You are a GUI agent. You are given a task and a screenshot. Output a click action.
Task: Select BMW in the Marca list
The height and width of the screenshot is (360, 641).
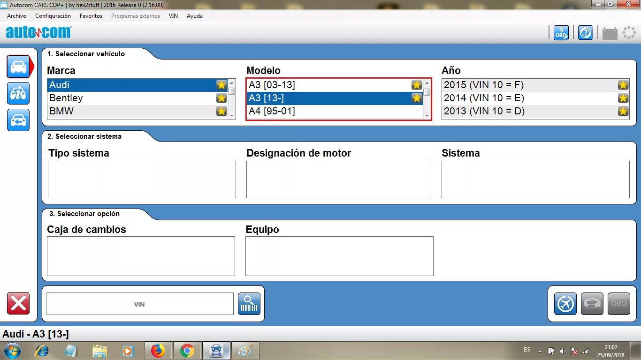click(137, 111)
